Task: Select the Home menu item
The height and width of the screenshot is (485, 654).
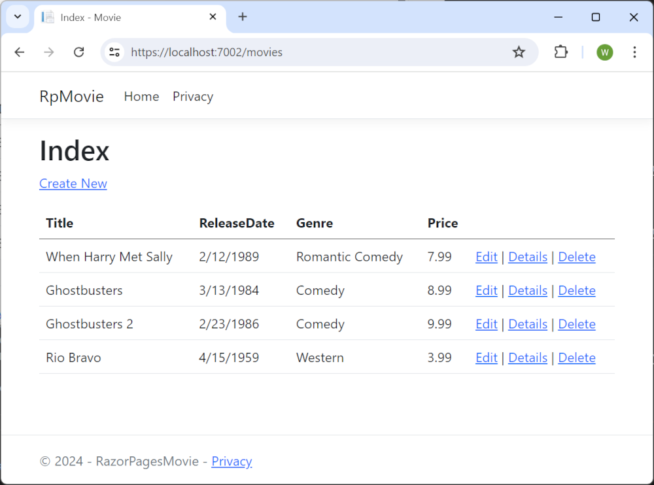Action: (141, 96)
